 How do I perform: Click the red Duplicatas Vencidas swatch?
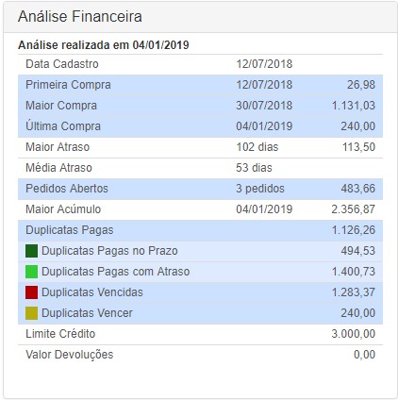[31, 292]
